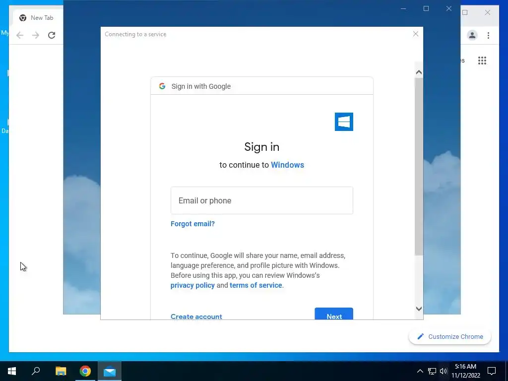Click Chrome's back navigation arrow
Viewport: 508px width, 381px height.
[20, 35]
